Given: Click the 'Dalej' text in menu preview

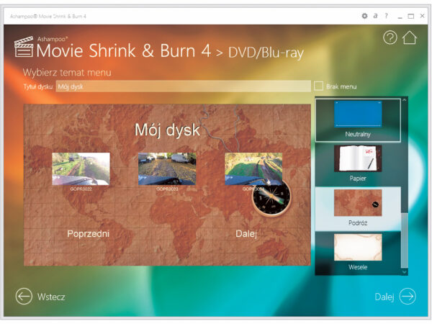Looking at the screenshot, I should pos(246,234).
